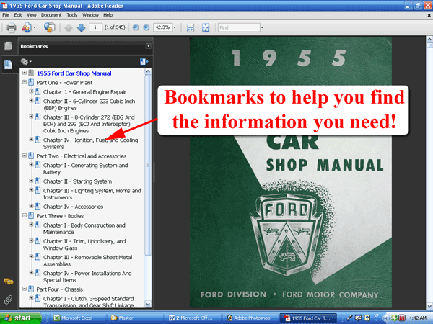Open the Document menu
433x324 pixels.
[x=51, y=15]
